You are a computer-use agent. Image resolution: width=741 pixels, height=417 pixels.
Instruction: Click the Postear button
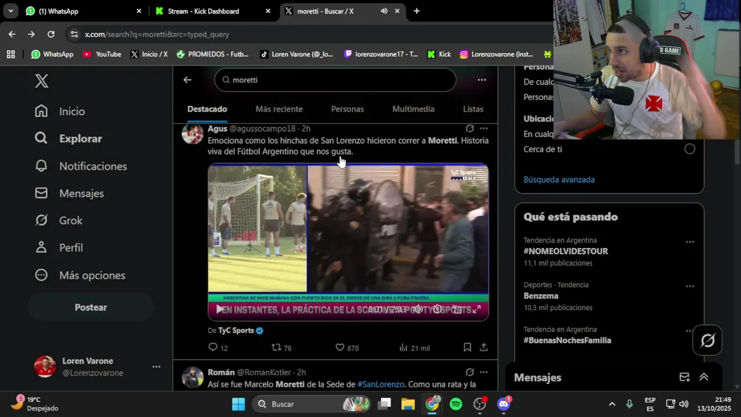(91, 308)
